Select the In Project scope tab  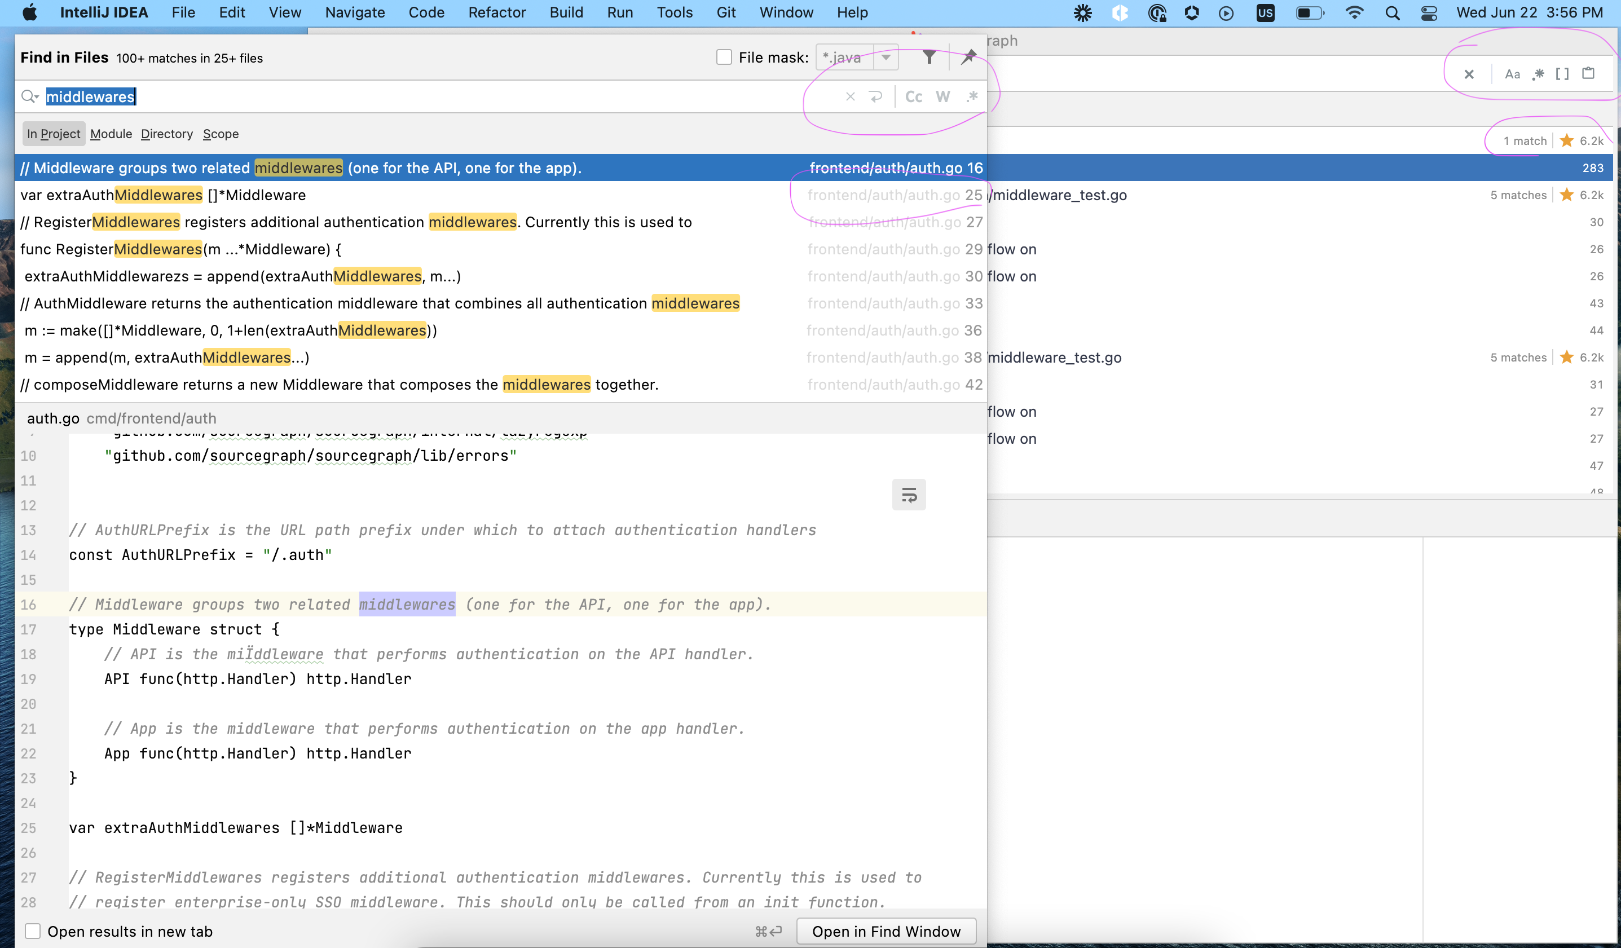pos(54,134)
